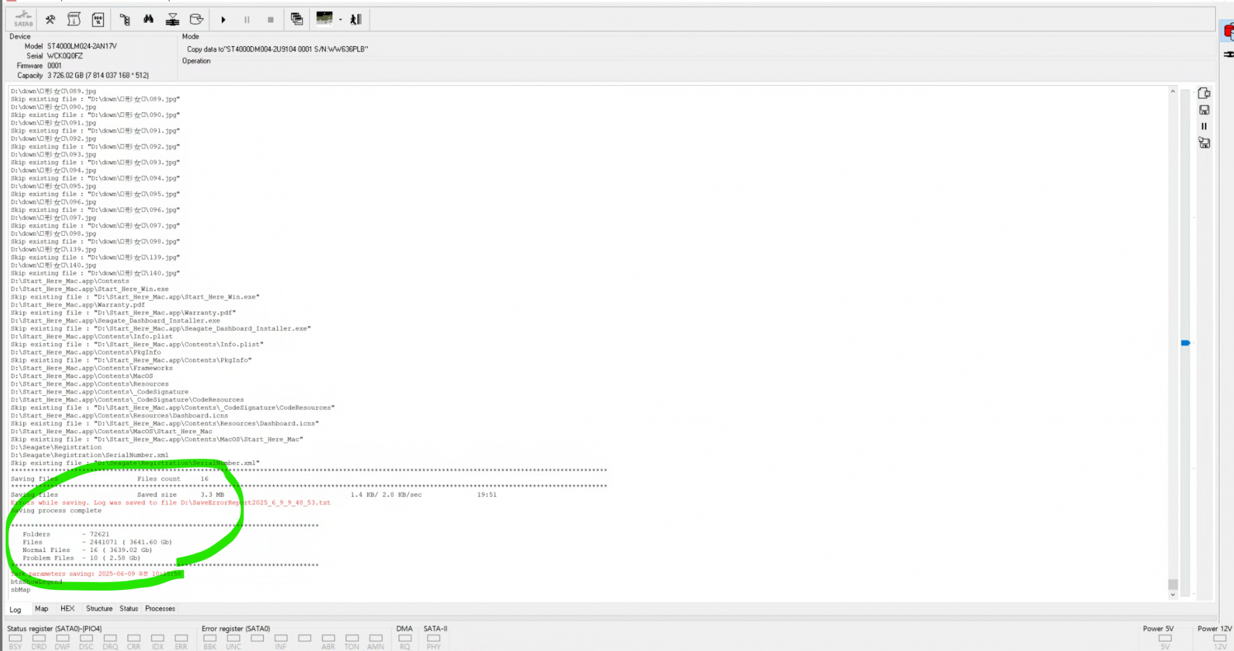Click the red database cylinders icon

click(1229, 31)
